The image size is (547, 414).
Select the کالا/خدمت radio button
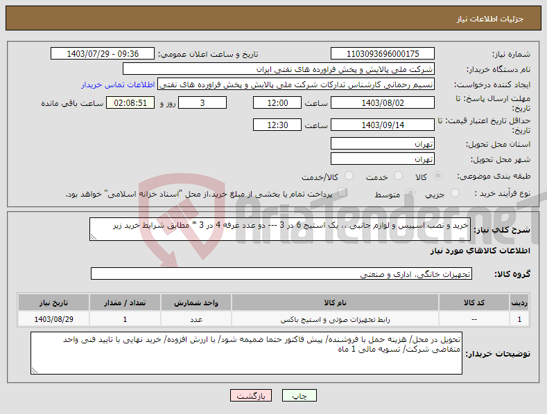(349, 176)
